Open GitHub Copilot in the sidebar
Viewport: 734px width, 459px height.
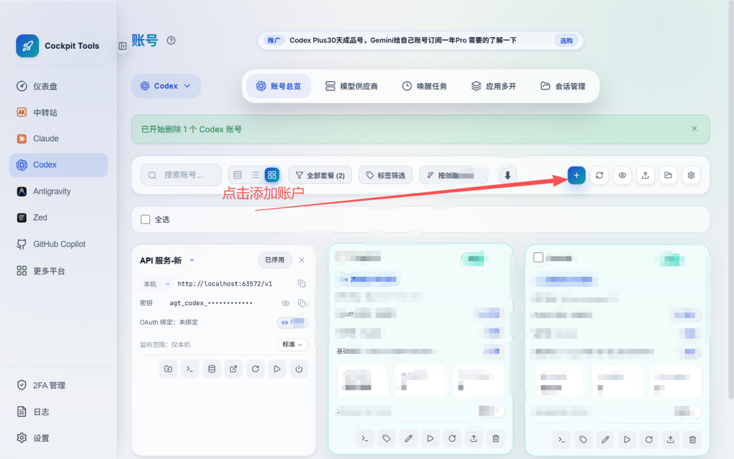point(59,244)
